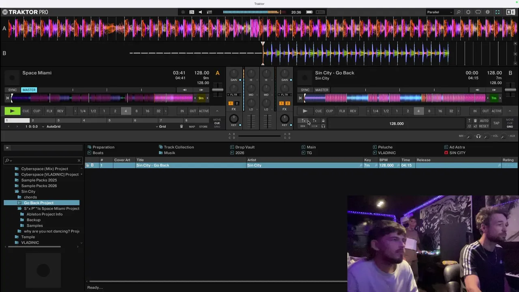The height and width of the screenshot is (292, 519).
Task: Click STORE on Deck A cue panel
Action: (203, 127)
